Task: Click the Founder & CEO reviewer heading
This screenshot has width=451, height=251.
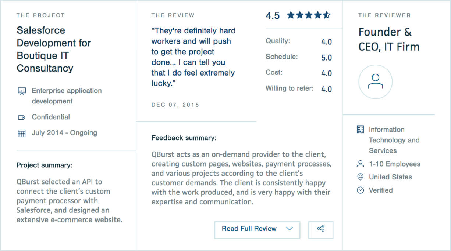Action: point(389,40)
